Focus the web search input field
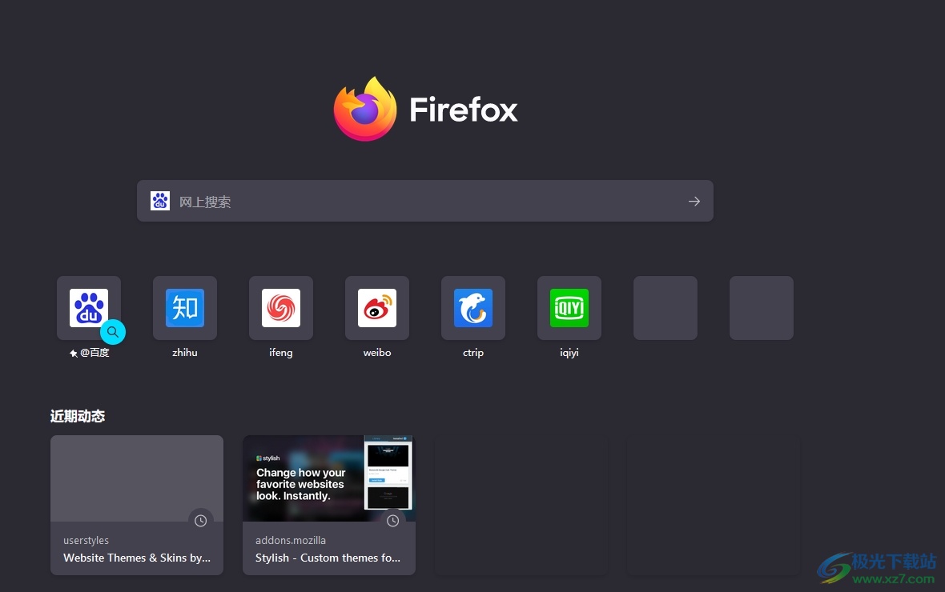The height and width of the screenshot is (592, 945). pyautogui.click(x=425, y=201)
